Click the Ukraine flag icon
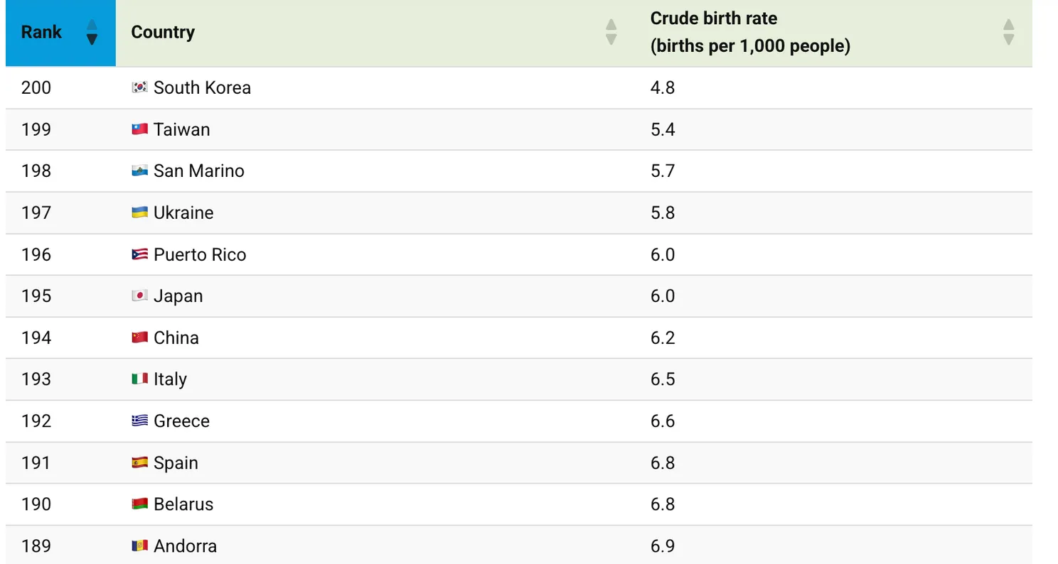Image resolution: width=1058 pixels, height=564 pixels. [140, 212]
